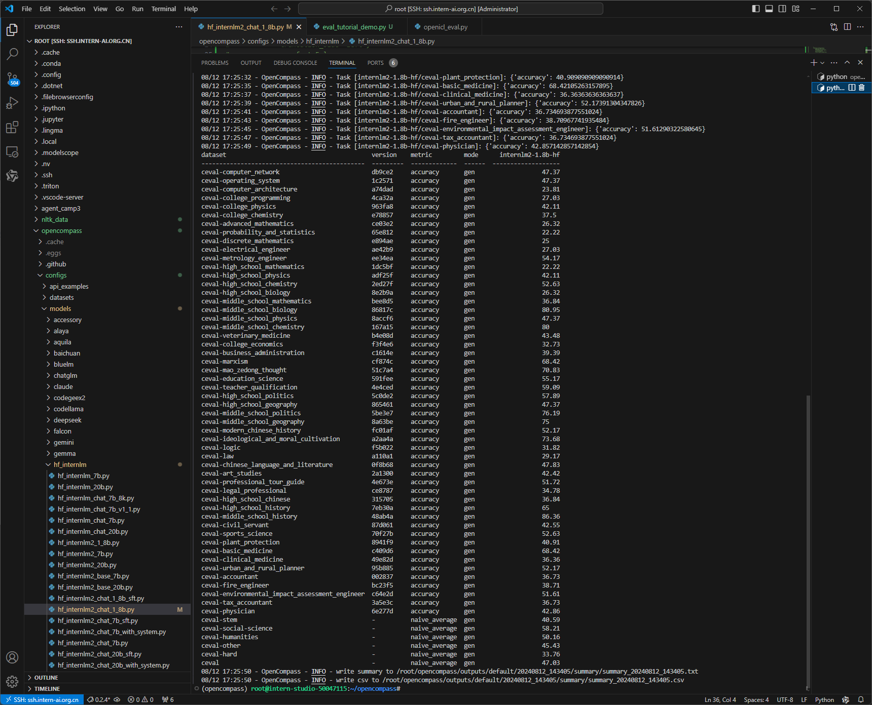Change the Python language mode
Image resolution: width=872 pixels, height=705 pixels.
824,699
